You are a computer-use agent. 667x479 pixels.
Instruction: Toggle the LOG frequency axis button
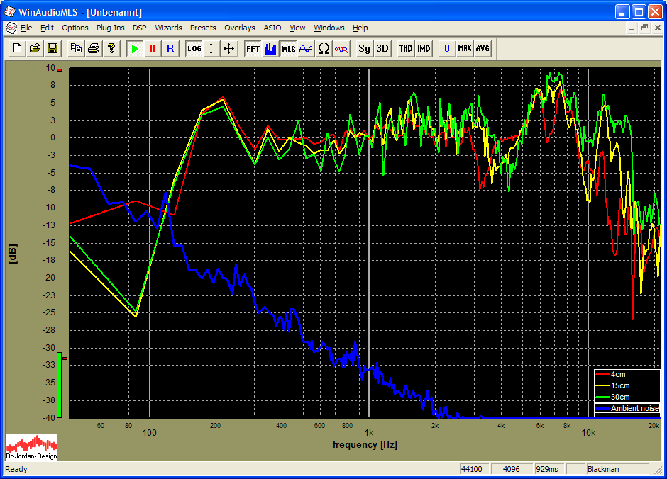(x=194, y=49)
